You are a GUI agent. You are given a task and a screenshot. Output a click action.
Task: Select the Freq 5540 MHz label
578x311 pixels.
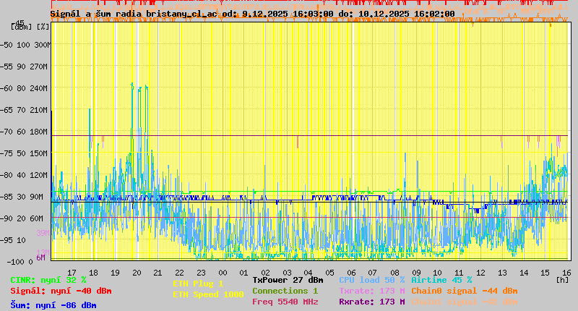(x=285, y=302)
